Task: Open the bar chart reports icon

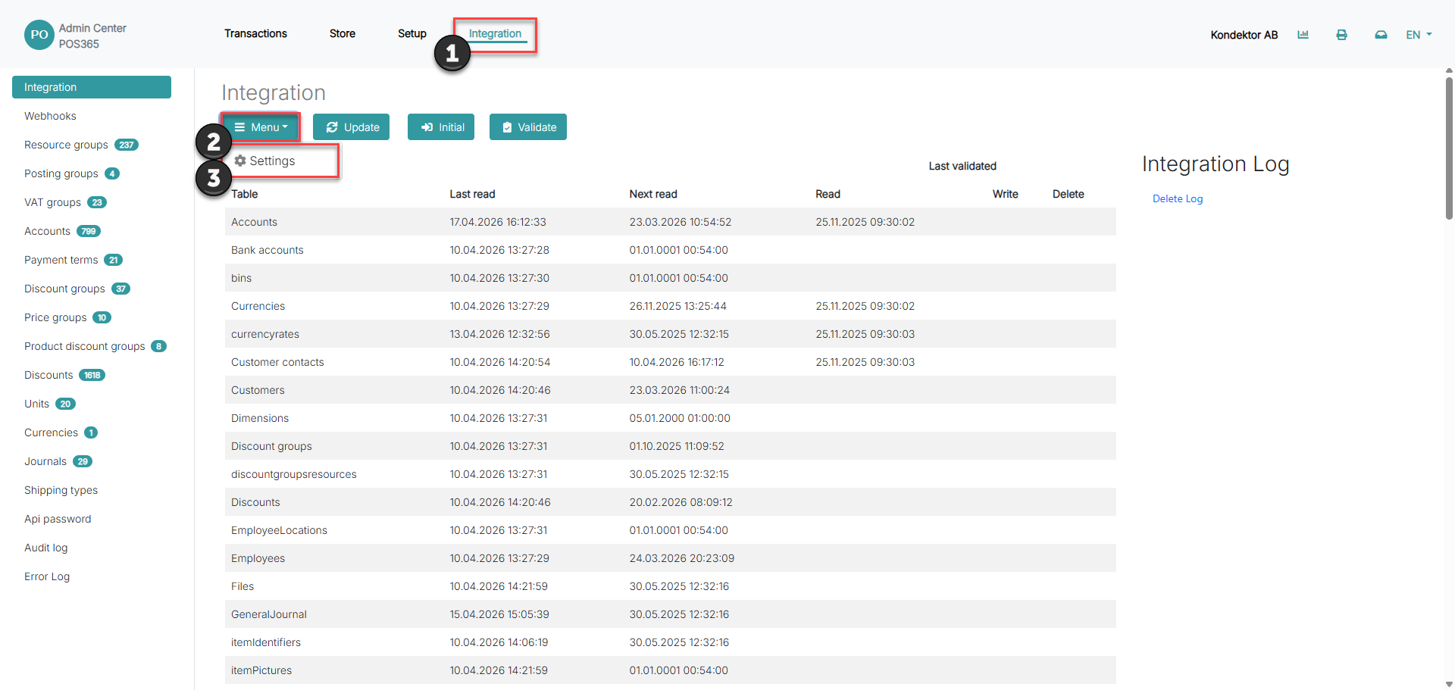Action: point(1303,35)
